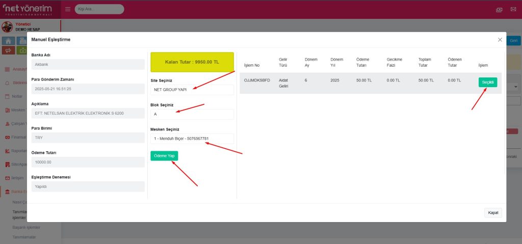The height and width of the screenshot is (244, 522).
Task: Click the Kapat button
Action: click(x=492, y=212)
